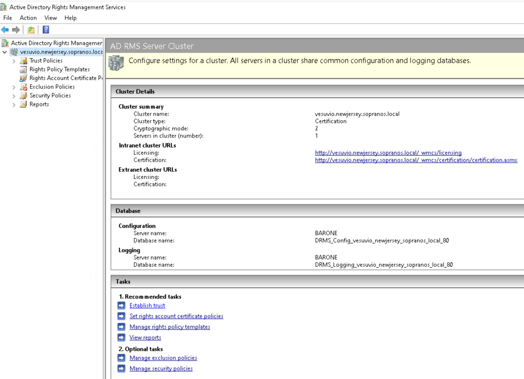Select Rights Account Certificate Policies tree item

(66, 78)
